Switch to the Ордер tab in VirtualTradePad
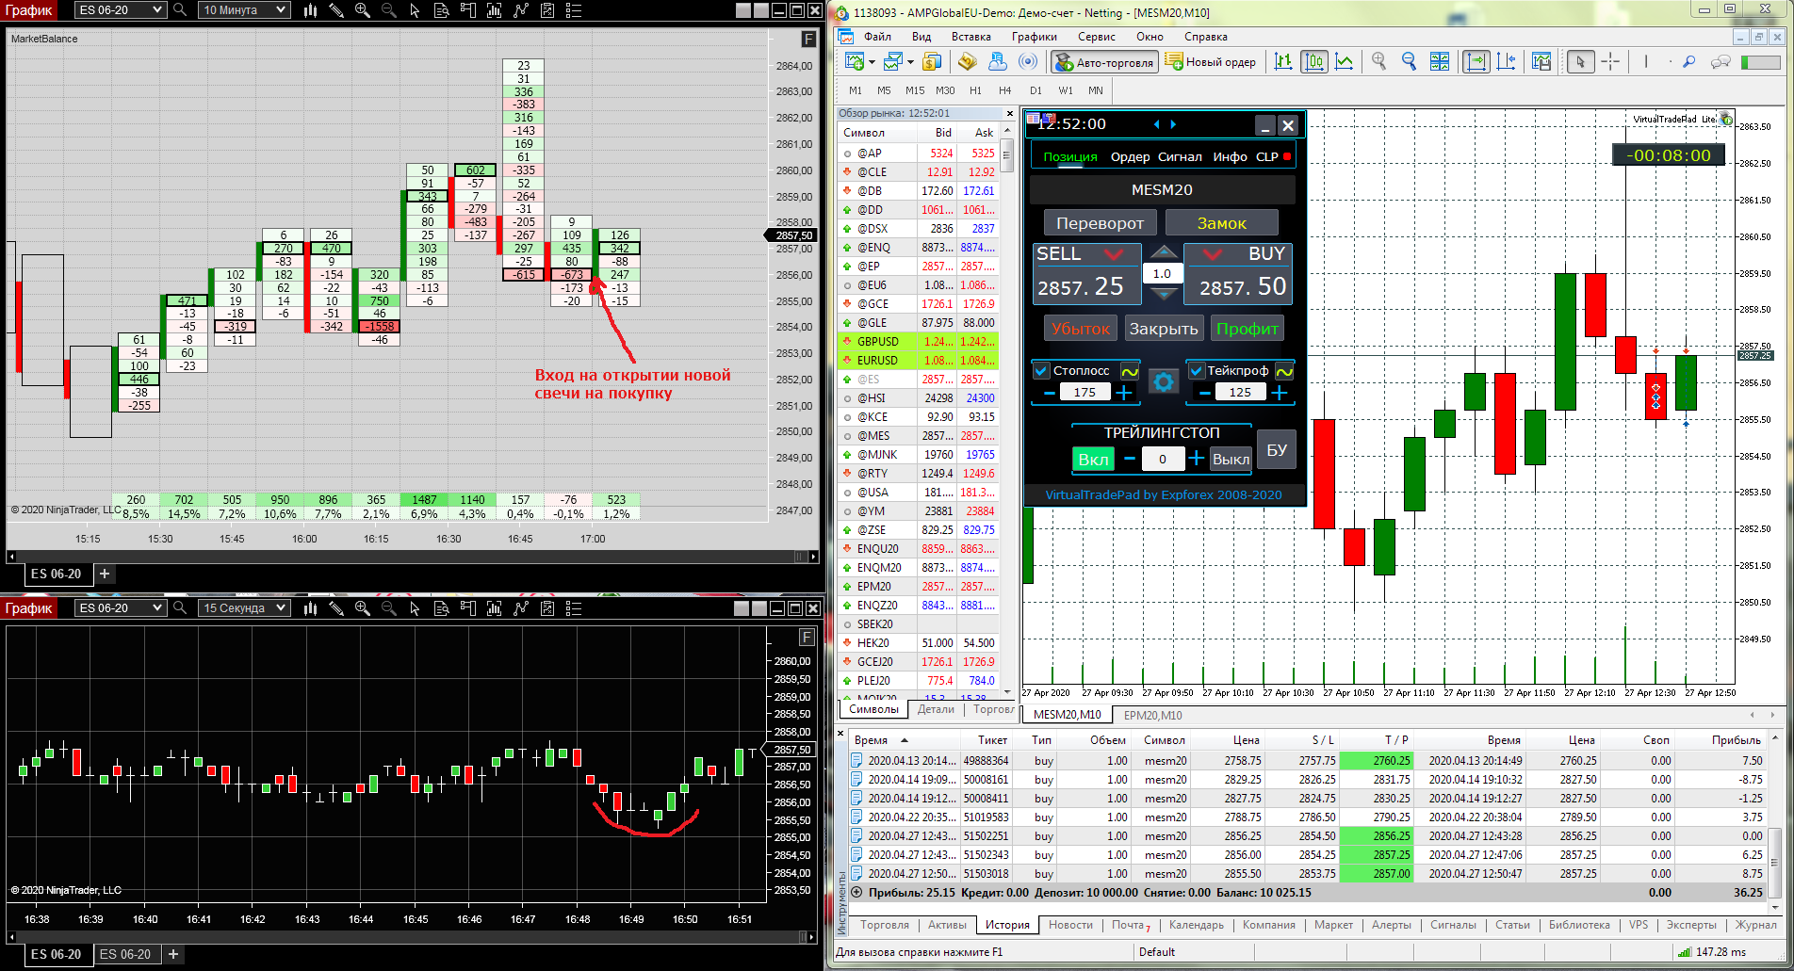The image size is (1794, 971). [x=1130, y=157]
